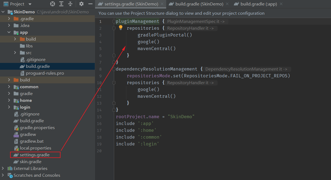This screenshot has height=180, width=331.
Task: Select skin.gradle file in tree
Action: point(31,162)
